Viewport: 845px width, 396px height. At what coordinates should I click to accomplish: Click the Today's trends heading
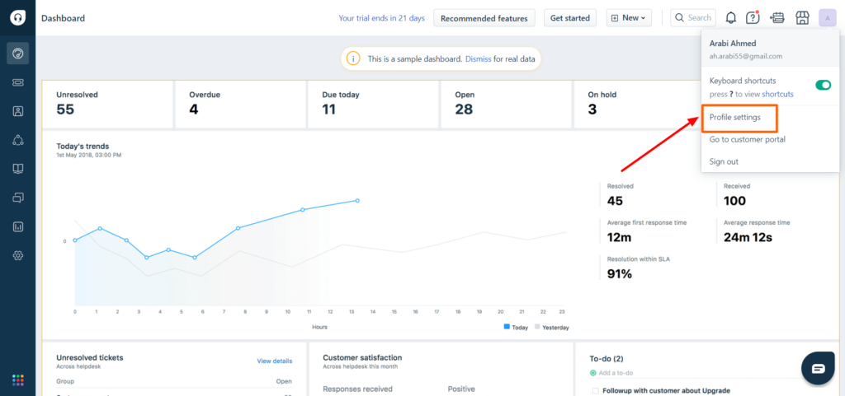83,147
